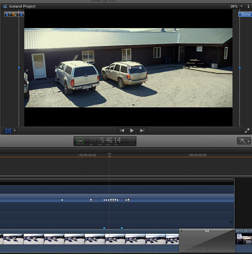Click the Enhancements magic wand icon
This screenshot has height=254, width=252.
point(242,141)
